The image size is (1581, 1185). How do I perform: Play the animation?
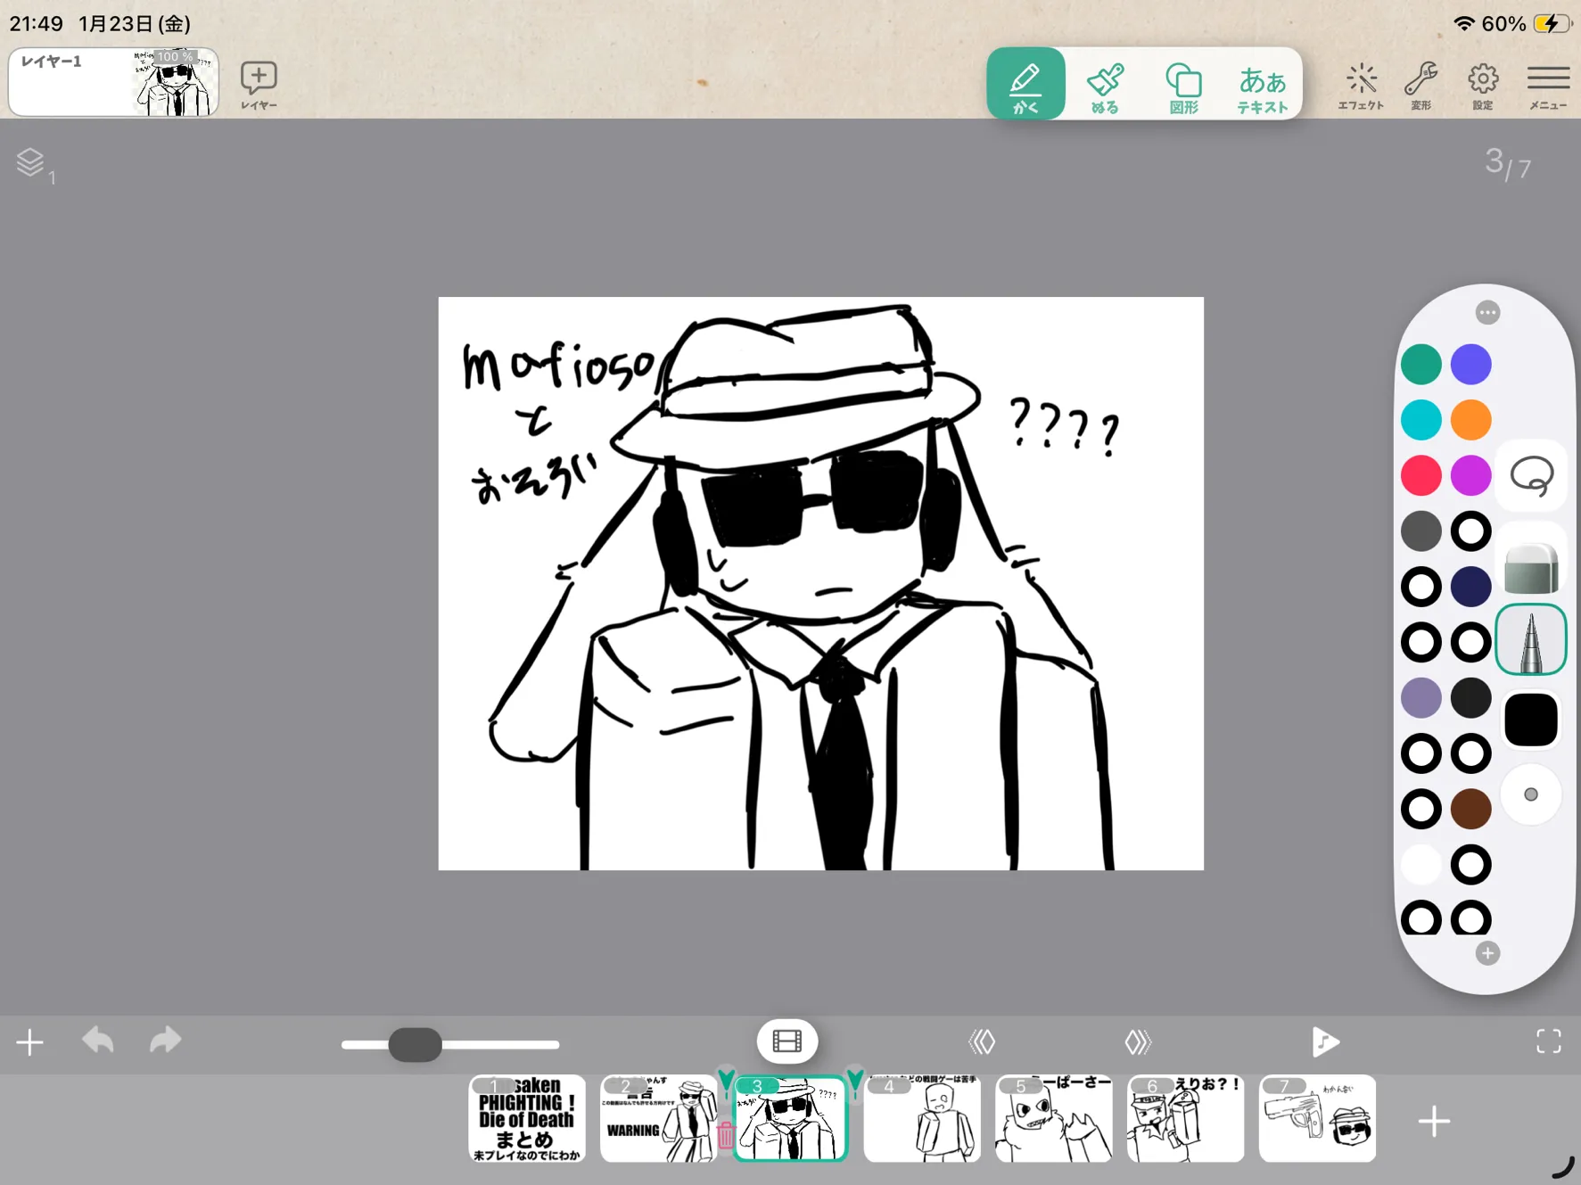[x=1324, y=1041]
